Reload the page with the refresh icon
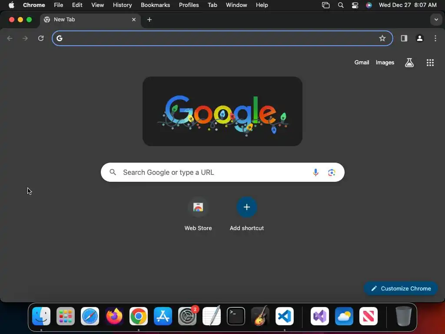 41,38
